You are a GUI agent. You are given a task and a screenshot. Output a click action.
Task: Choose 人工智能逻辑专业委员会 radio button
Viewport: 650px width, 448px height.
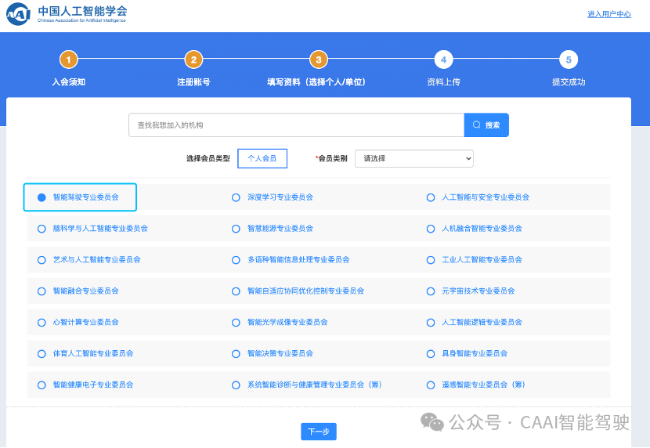(x=431, y=323)
